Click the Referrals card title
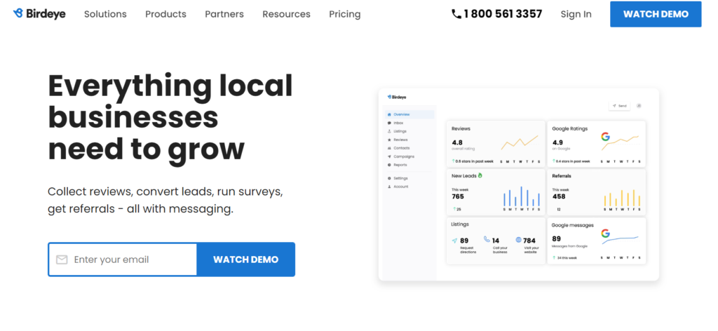The image size is (718, 331). [x=562, y=176]
